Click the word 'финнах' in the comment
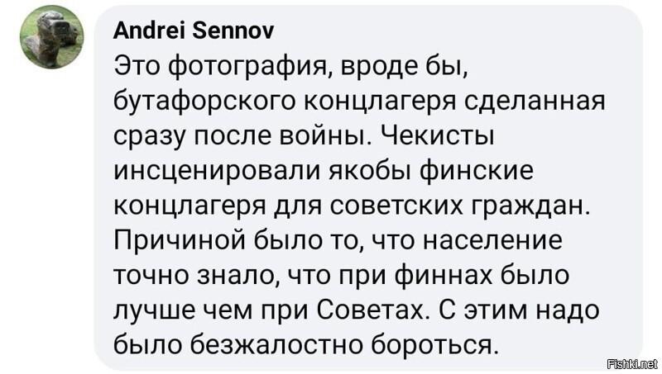 click(443, 276)
